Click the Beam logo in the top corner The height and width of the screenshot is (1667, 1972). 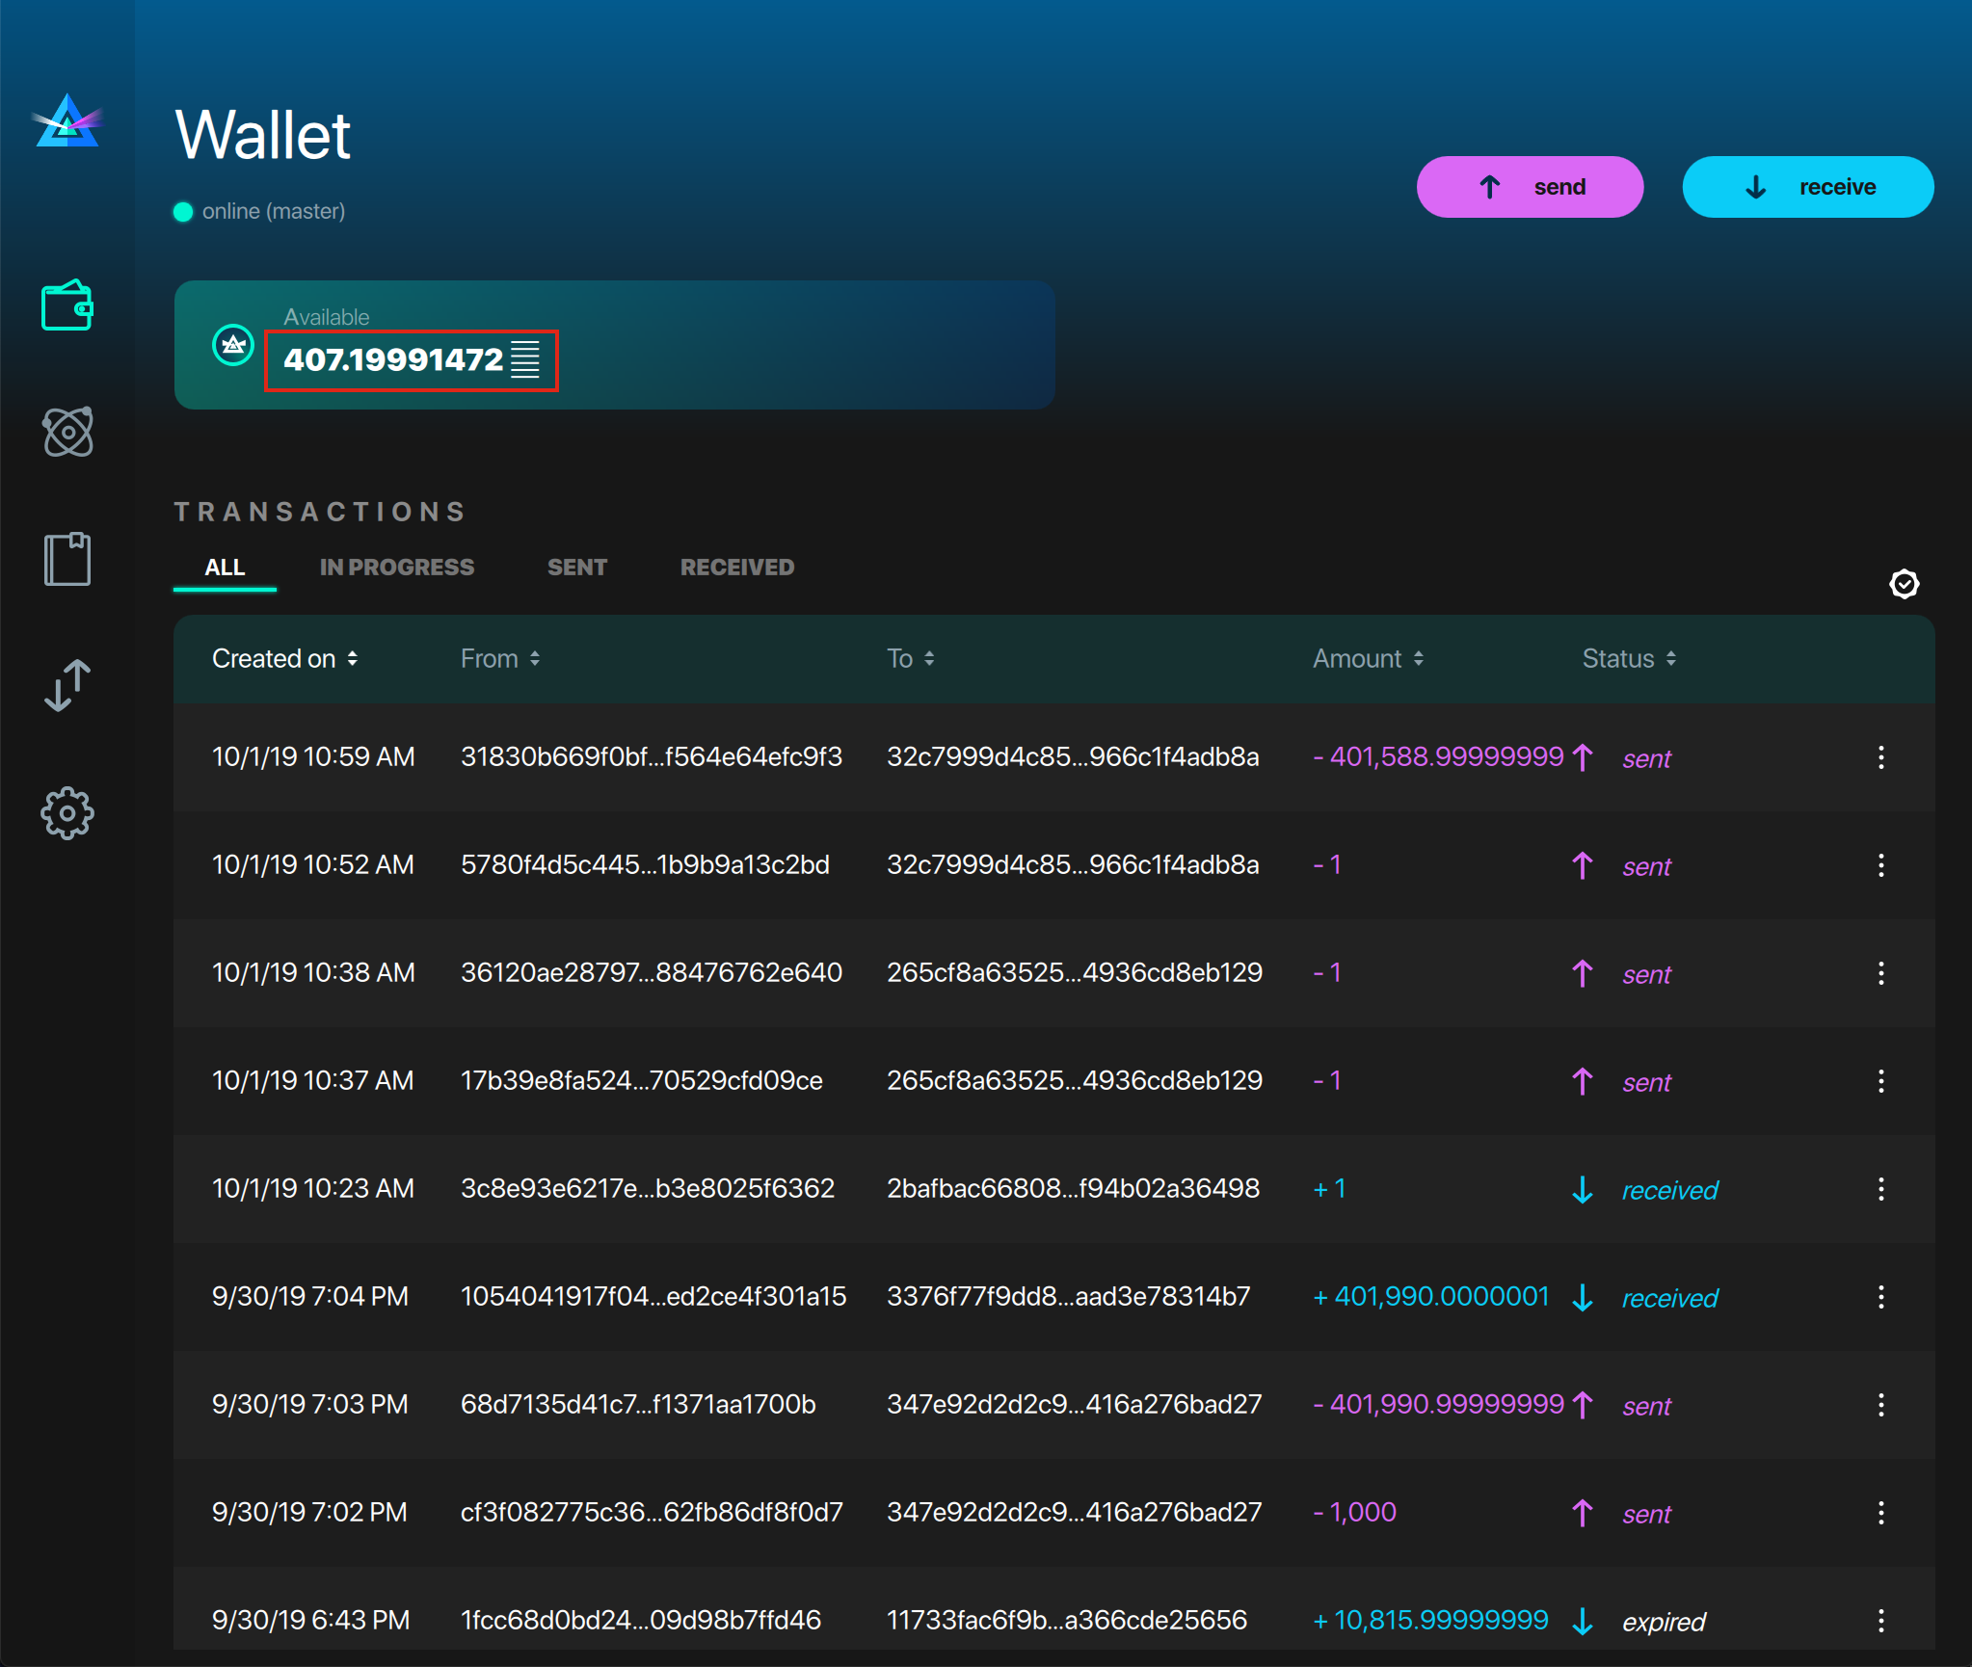pyautogui.click(x=66, y=121)
